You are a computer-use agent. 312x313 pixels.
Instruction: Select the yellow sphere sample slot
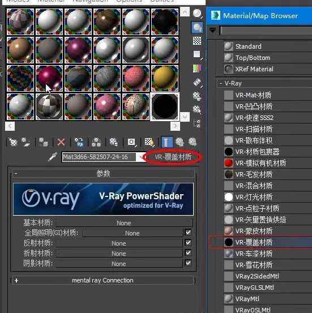(x=165, y=78)
